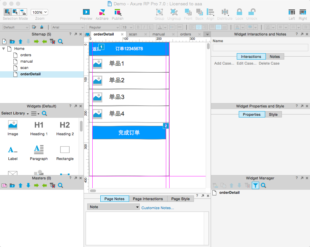
Task: Delete the selected page in Sitemap
Action: coord(53,42)
